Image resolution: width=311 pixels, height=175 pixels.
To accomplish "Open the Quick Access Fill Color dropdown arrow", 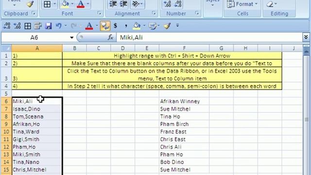I will (x=144, y=26).
